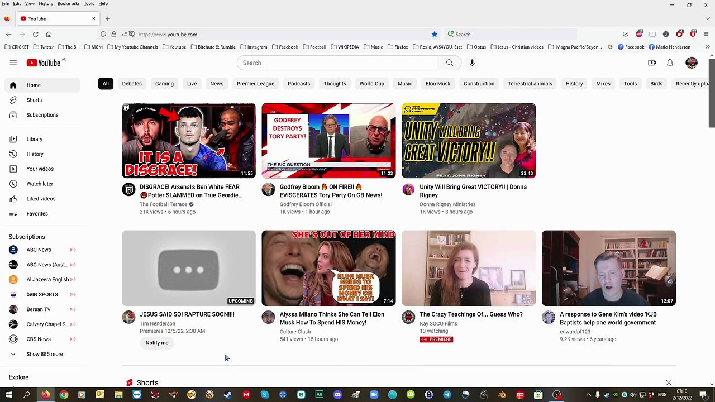Open Chrome from the taskbar

tap(64, 395)
